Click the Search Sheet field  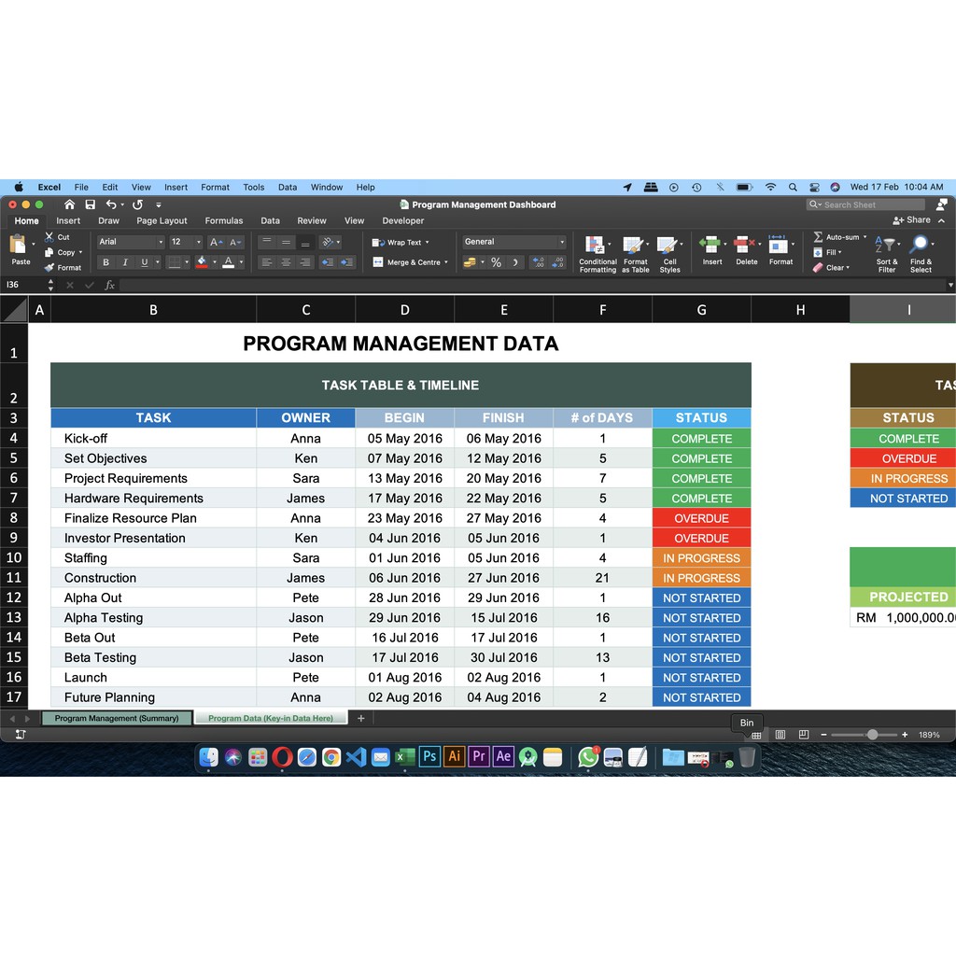point(865,204)
